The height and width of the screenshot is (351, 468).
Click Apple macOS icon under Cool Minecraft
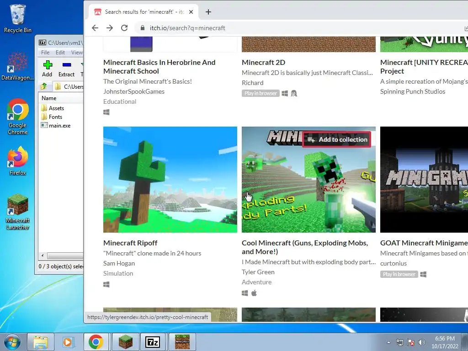click(254, 293)
